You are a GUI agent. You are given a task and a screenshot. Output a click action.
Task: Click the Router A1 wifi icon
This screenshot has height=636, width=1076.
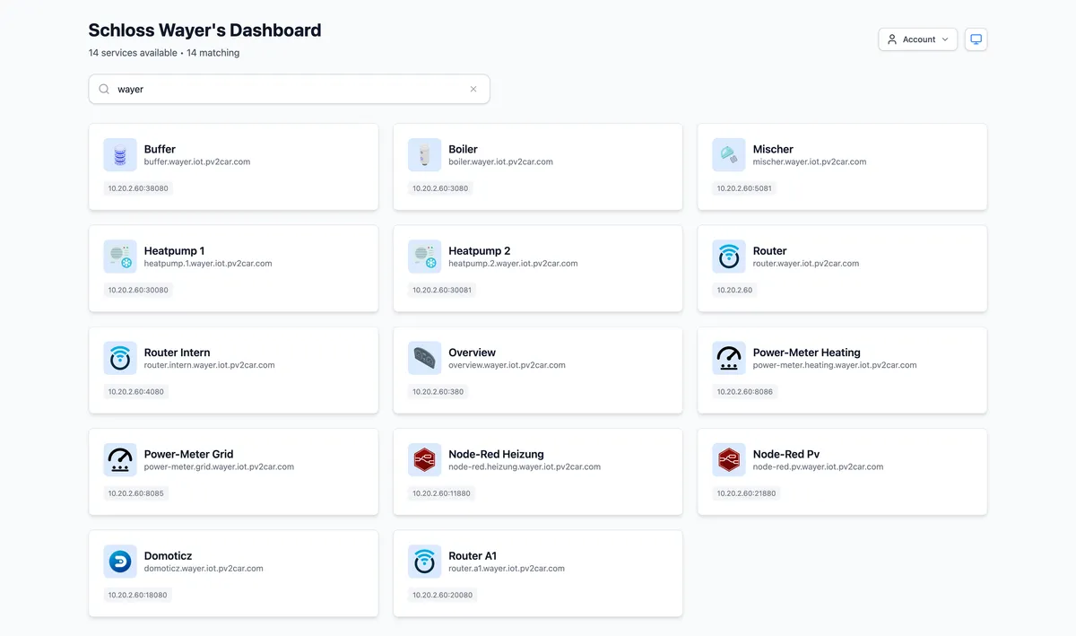(x=424, y=561)
